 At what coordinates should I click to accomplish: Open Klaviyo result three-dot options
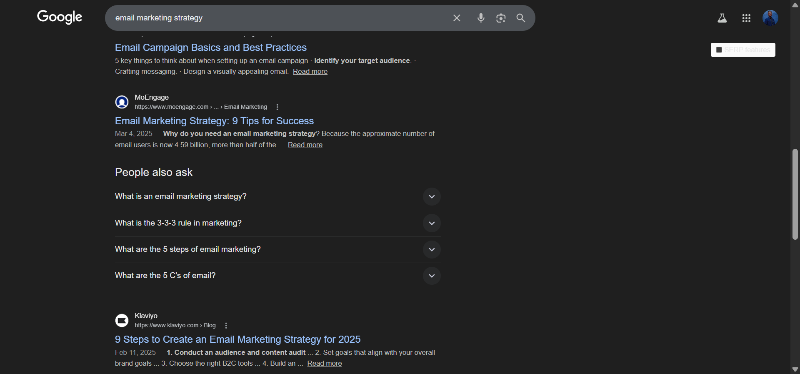coord(226,326)
